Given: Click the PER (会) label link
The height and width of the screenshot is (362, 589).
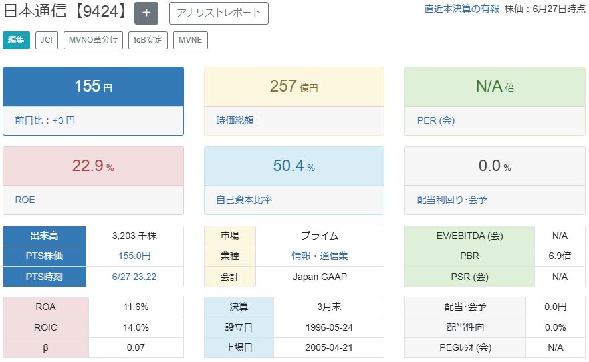Looking at the screenshot, I should (x=436, y=120).
